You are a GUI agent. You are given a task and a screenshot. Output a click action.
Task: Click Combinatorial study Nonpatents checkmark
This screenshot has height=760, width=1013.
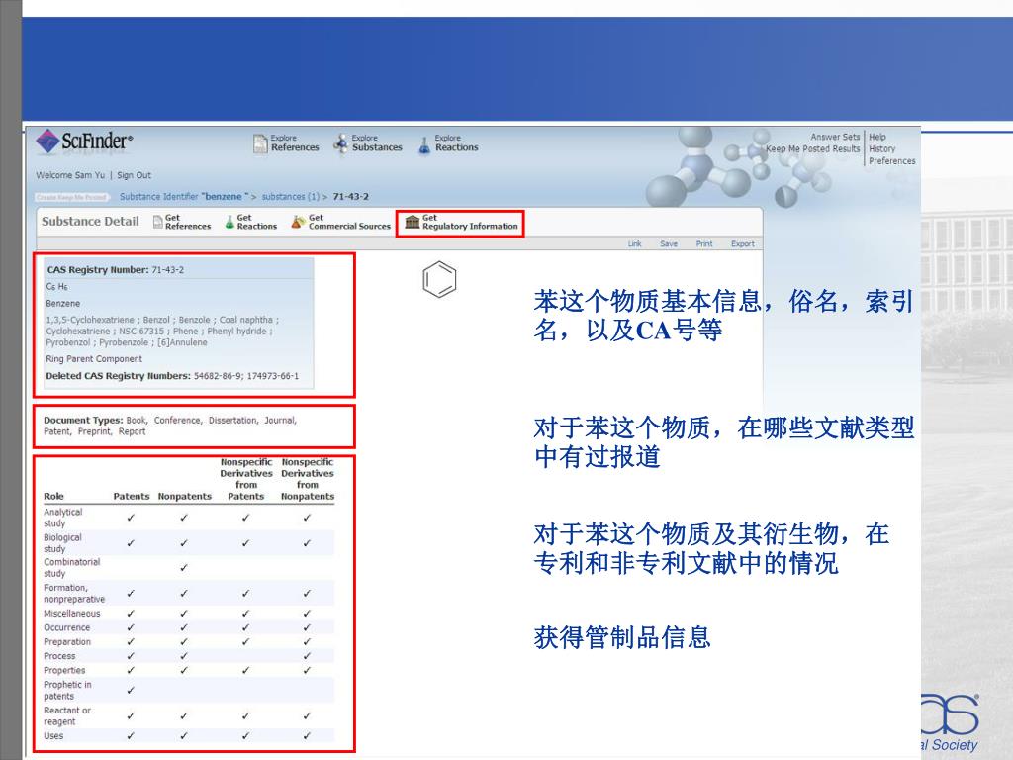click(x=184, y=568)
